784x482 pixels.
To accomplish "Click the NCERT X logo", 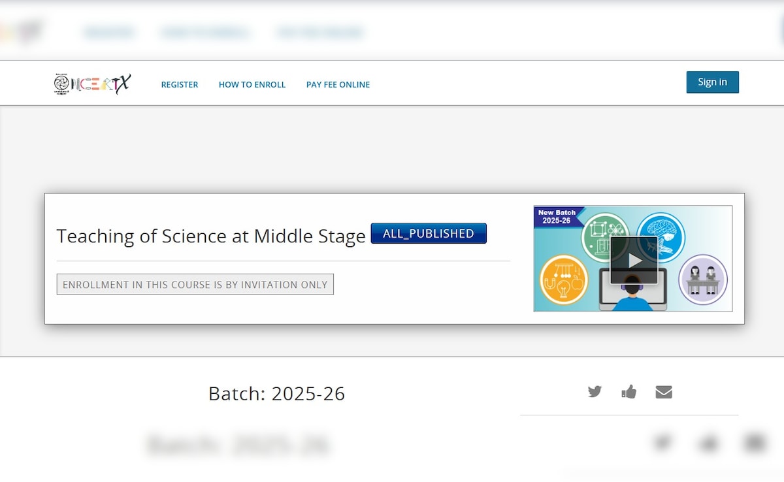I will [91, 84].
